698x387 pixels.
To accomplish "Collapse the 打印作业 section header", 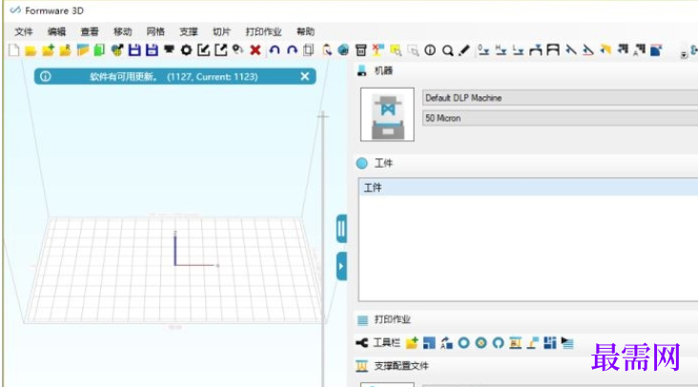I will point(526,319).
